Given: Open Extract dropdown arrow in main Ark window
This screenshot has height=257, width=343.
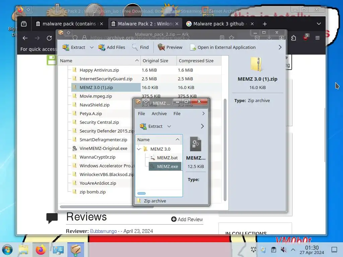Looking at the screenshot, I should click(92, 47).
